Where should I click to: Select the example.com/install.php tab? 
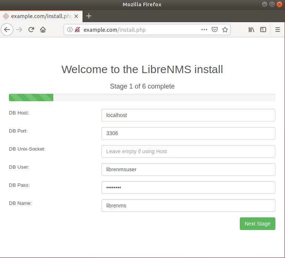[x=41, y=16]
